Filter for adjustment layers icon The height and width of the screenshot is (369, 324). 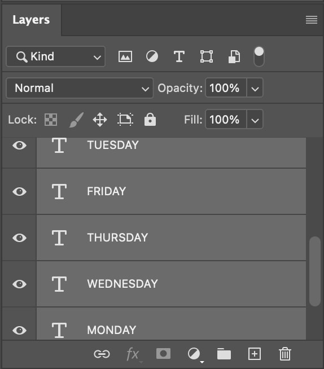pos(152,56)
